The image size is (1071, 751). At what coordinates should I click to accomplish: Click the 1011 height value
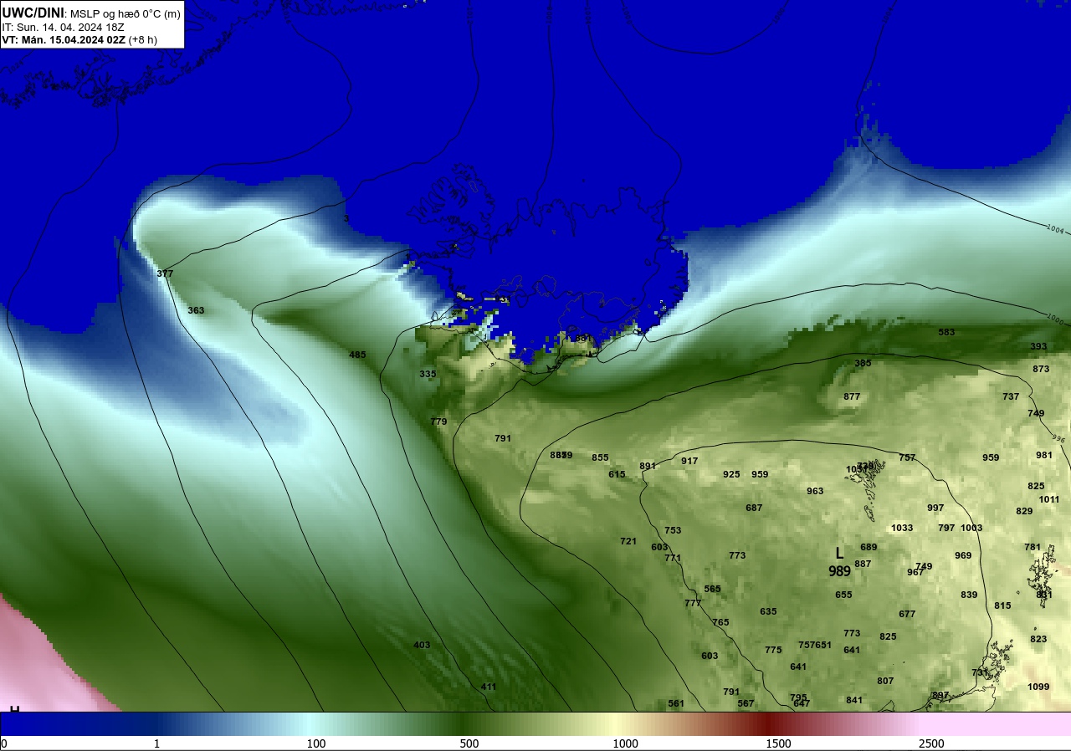click(x=1049, y=499)
